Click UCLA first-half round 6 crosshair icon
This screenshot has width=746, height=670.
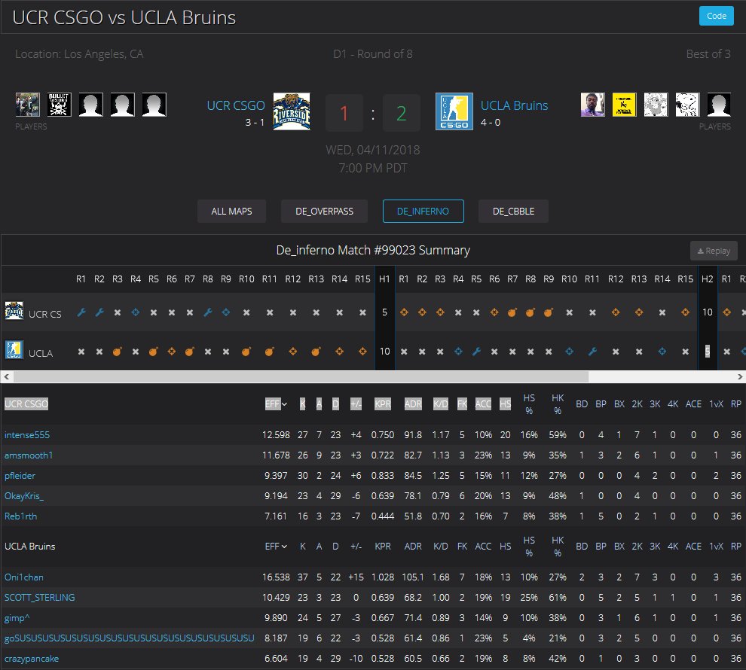point(172,352)
